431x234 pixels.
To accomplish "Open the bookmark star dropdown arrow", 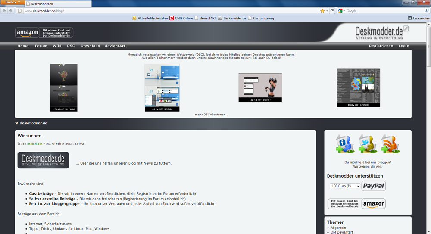I will (x=327, y=11).
